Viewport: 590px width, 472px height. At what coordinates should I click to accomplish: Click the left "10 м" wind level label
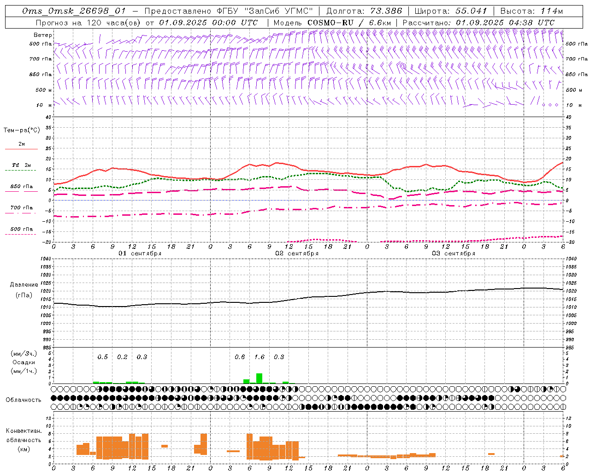[x=45, y=105]
